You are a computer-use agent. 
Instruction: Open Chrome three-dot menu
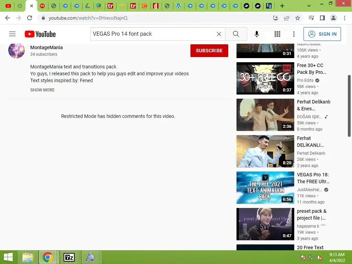pyautogui.click(x=344, y=18)
